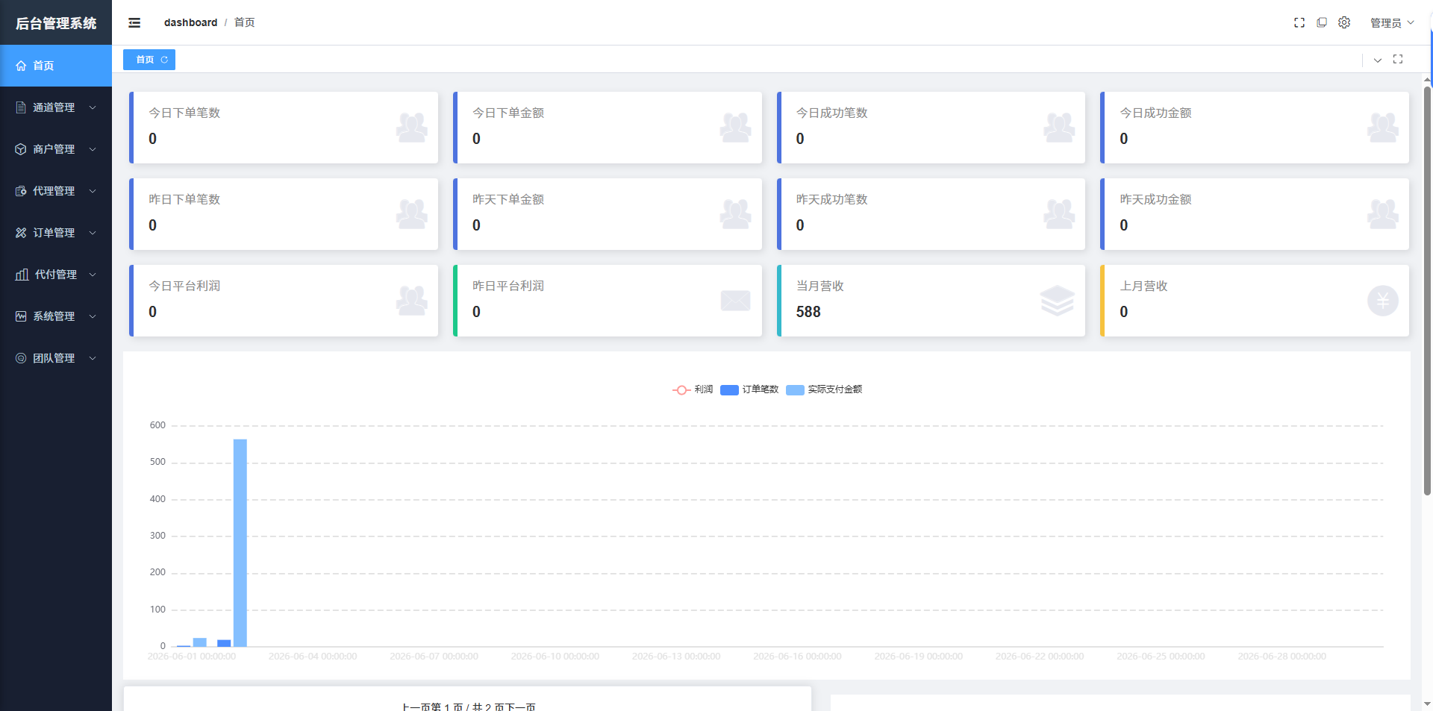Collapse sidebar with the hamburger icon

134,23
